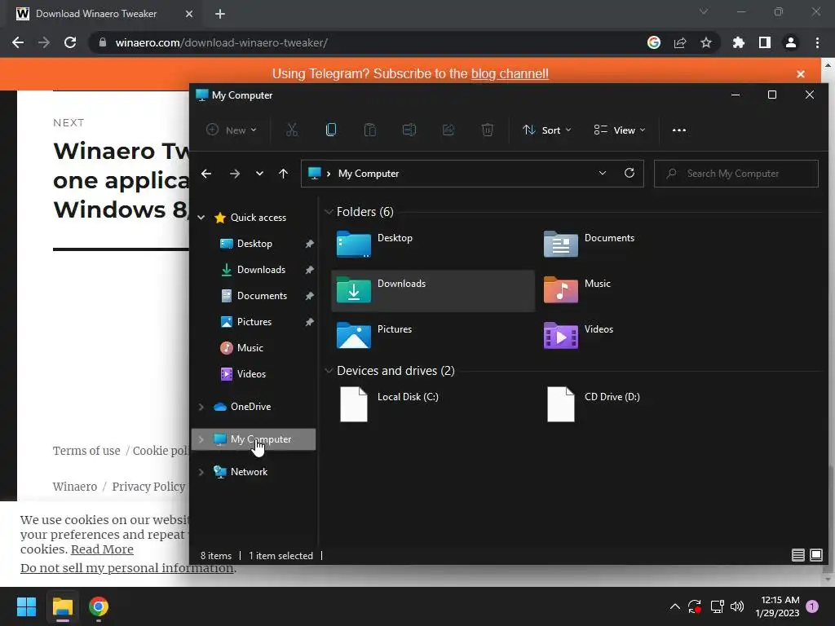Open the New item dropdown
This screenshot has height=626, width=835.
pos(232,130)
